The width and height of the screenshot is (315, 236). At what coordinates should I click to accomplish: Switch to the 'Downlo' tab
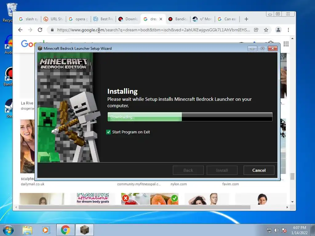128,19
